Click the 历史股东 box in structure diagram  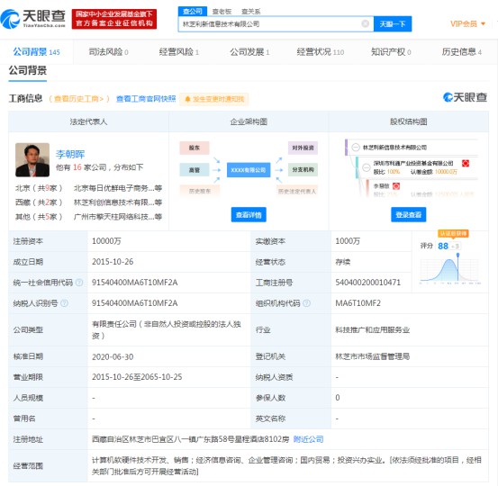pyautogui.click(x=200, y=191)
